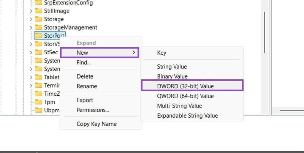Screen dimensions: 304x153
Task: Click the Storage folder icon
Action: tap(38, 19)
